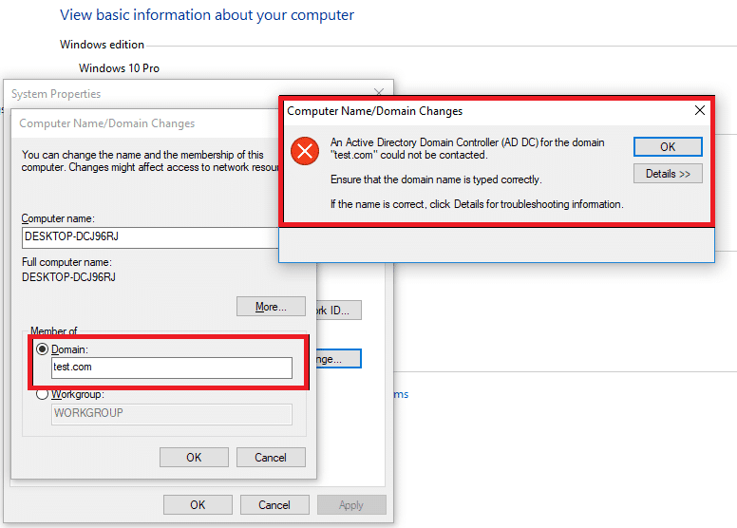The height and width of the screenshot is (528, 737).
Task: Click the partially hidden Network ID... button
Action: pyautogui.click(x=339, y=310)
